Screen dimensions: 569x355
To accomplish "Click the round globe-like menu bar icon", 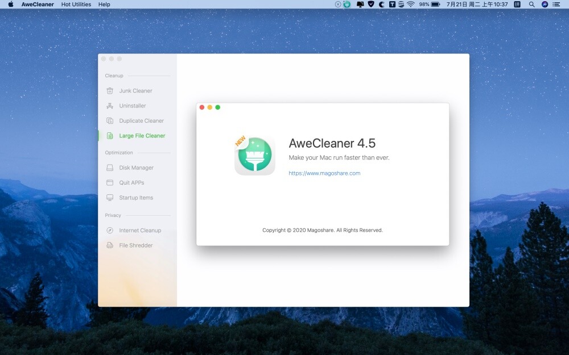I will [401, 5].
